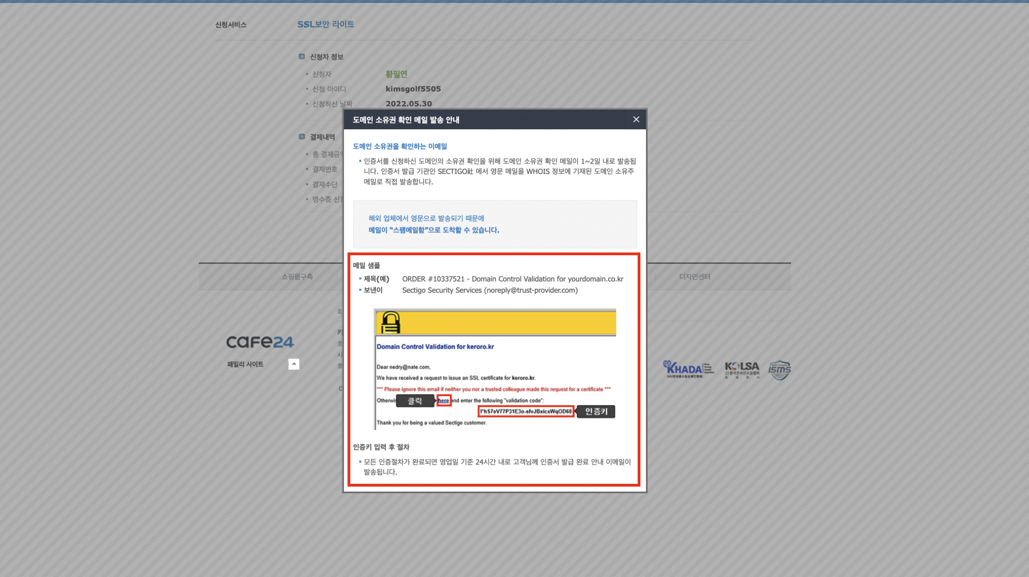This screenshot has height=577, width=1029.
Task: Go to 디자인센터 footer link
Action: [x=695, y=276]
